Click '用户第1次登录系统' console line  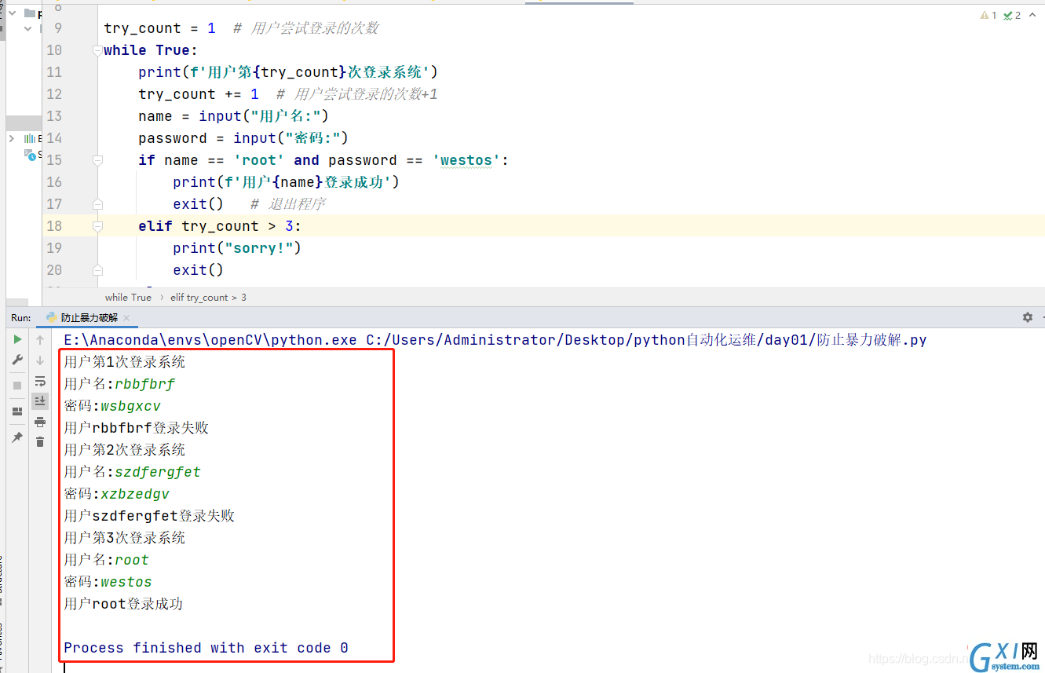(x=125, y=362)
